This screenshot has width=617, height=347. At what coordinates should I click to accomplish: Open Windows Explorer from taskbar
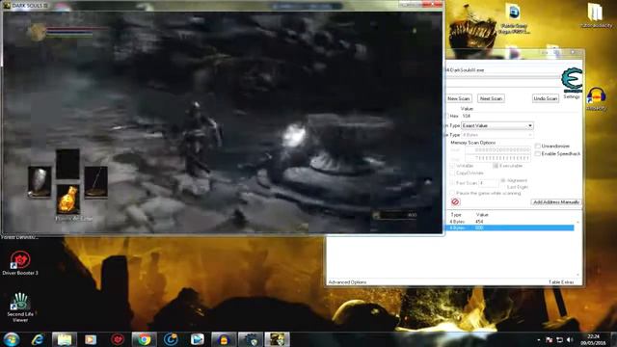[x=65, y=339]
